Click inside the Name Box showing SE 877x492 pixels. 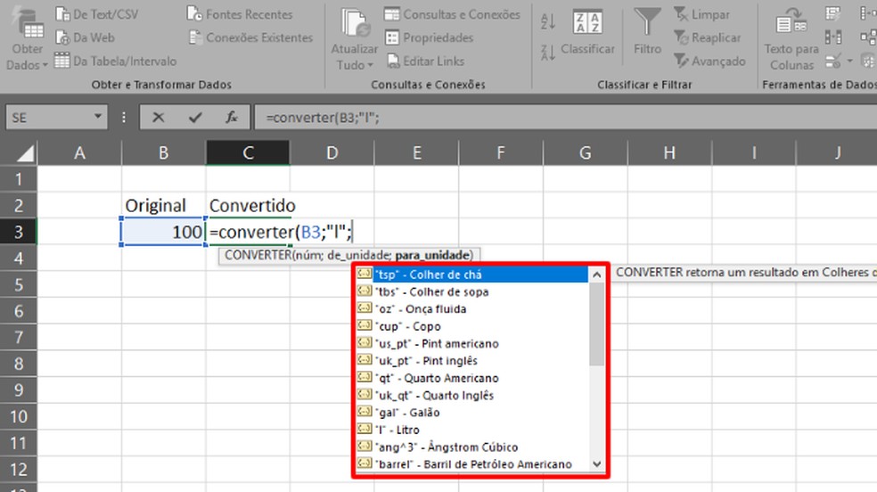(x=47, y=118)
